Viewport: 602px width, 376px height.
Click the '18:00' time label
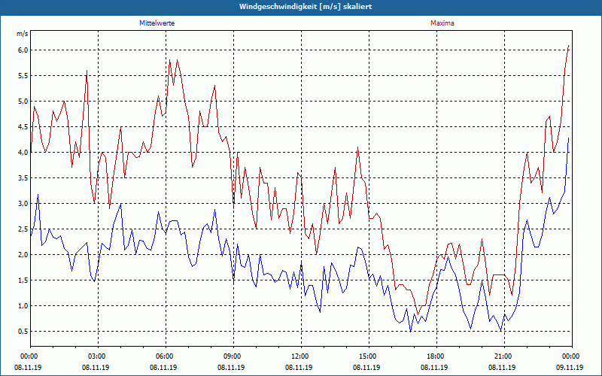(434, 356)
